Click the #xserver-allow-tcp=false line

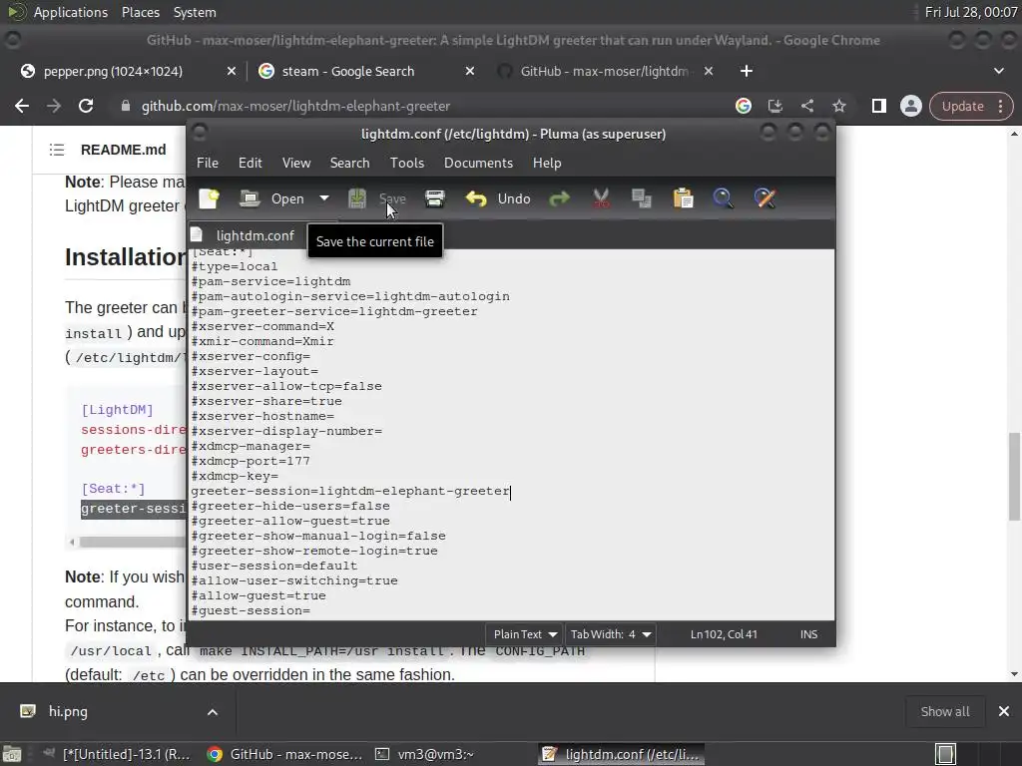tap(286, 386)
